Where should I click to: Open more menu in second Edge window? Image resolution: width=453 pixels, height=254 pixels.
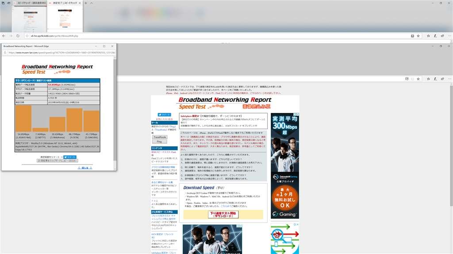point(449,79)
